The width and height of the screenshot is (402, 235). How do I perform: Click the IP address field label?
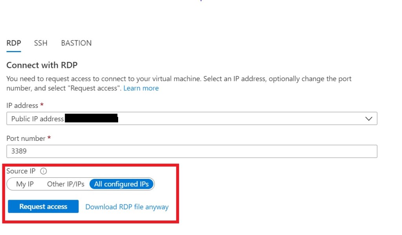[x=22, y=106]
